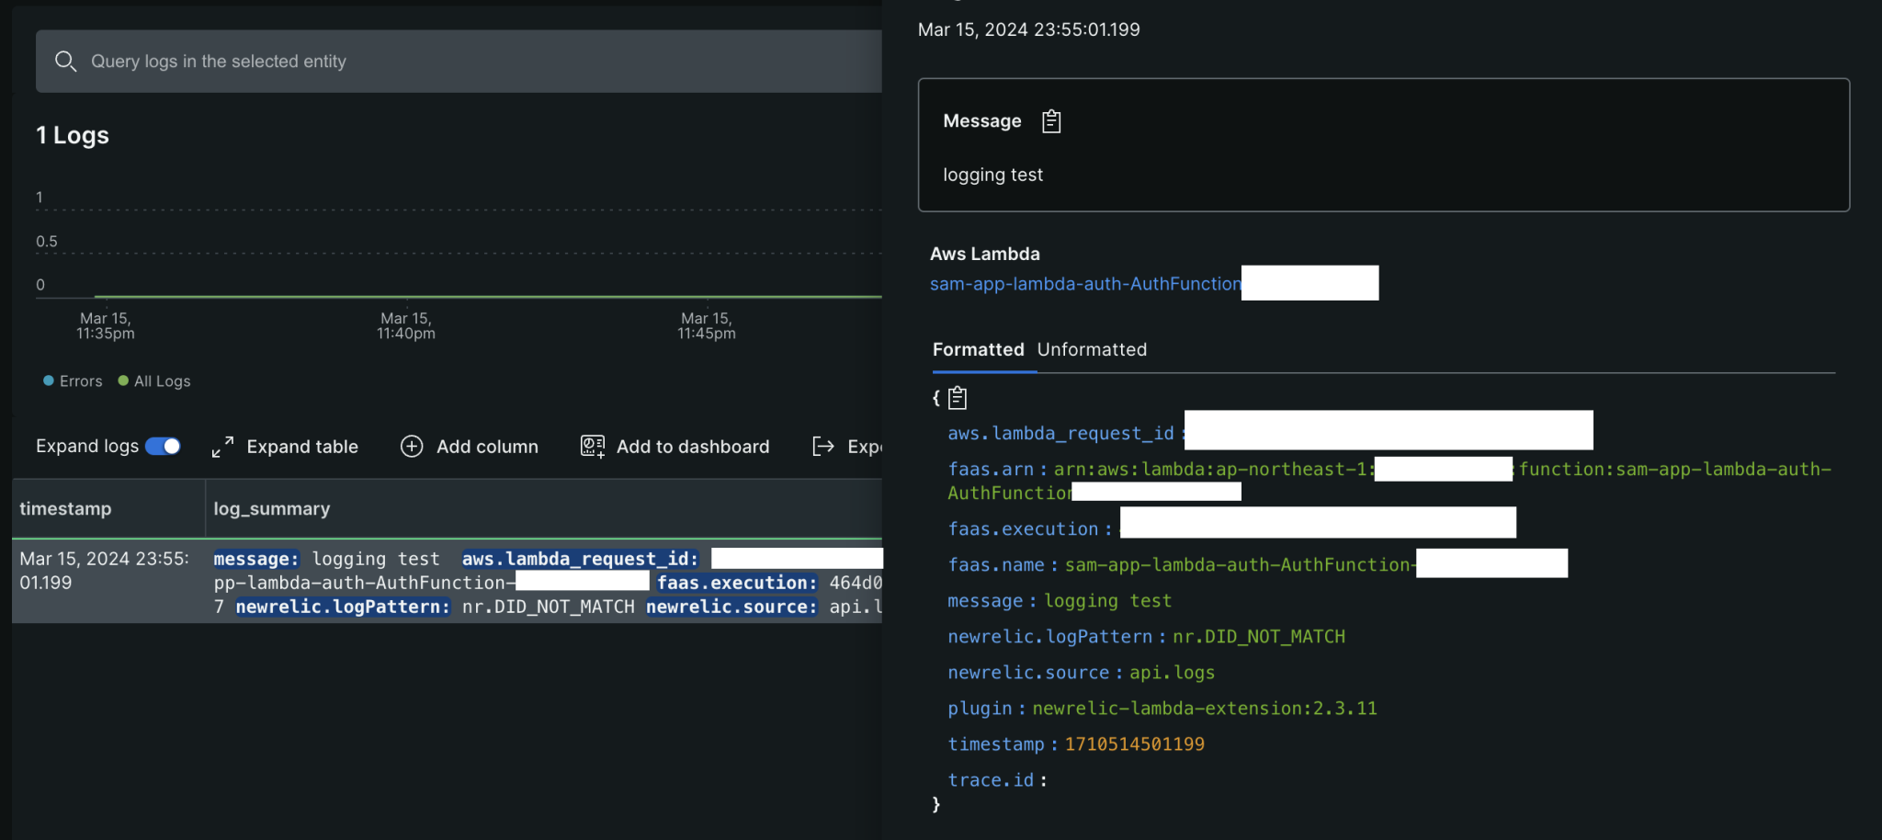
Task: Click the message: tag in log row
Action: pos(256,559)
